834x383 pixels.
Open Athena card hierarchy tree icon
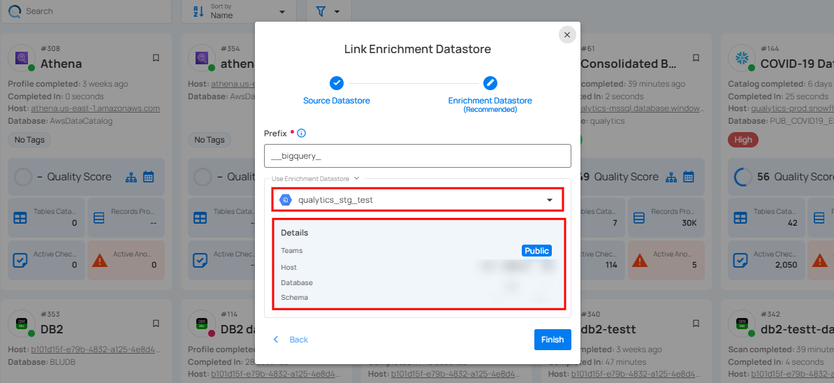click(x=131, y=177)
